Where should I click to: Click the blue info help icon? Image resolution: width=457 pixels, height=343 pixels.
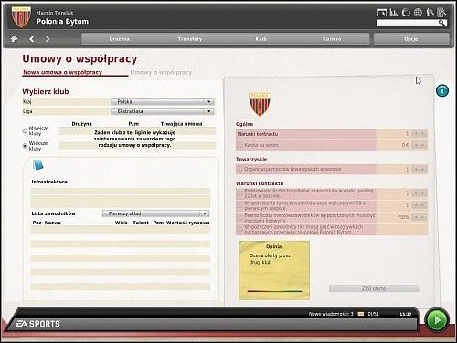tap(442, 90)
